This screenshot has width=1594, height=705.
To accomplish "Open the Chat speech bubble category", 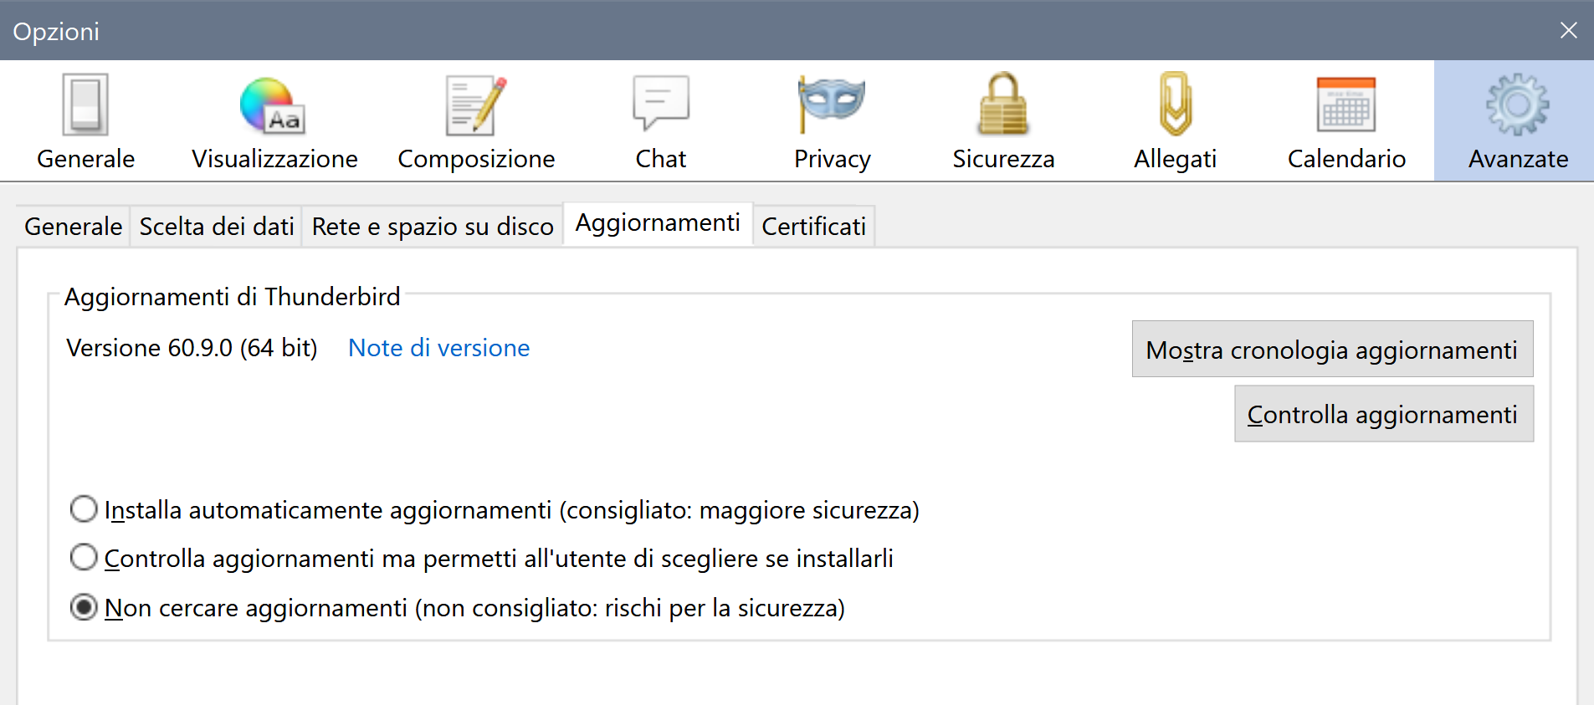I will pos(661,121).
